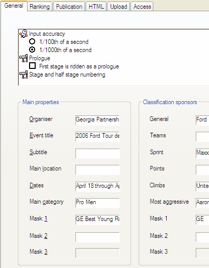The width and height of the screenshot is (209, 268).
Task: Click the Climbs sponsor input field
Action: pyautogui.click(x=202, y=186)
